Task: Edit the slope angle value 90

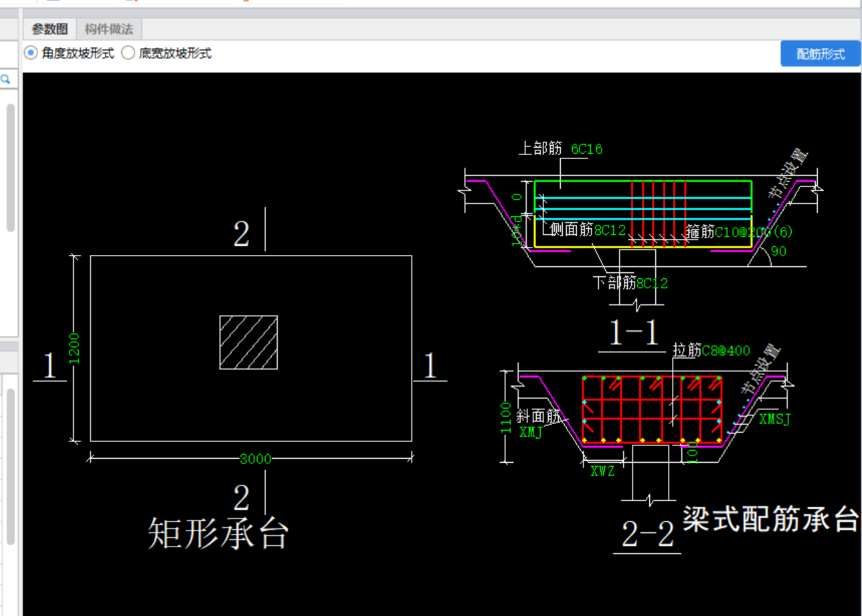Action: point(778,251)
